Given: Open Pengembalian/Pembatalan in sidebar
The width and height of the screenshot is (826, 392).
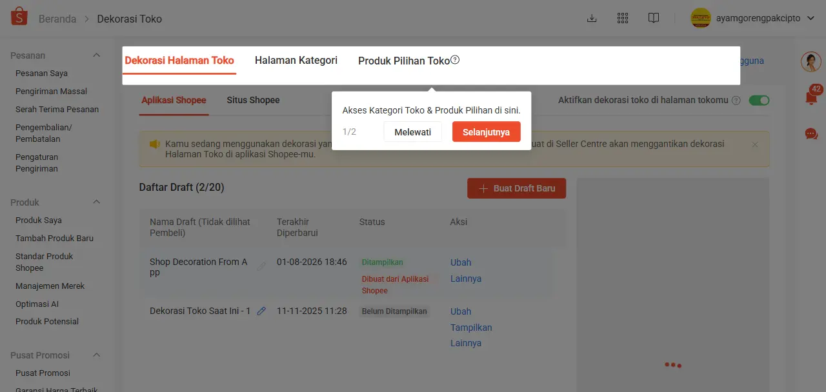Looking at the screenshot, I should point(44,133).
